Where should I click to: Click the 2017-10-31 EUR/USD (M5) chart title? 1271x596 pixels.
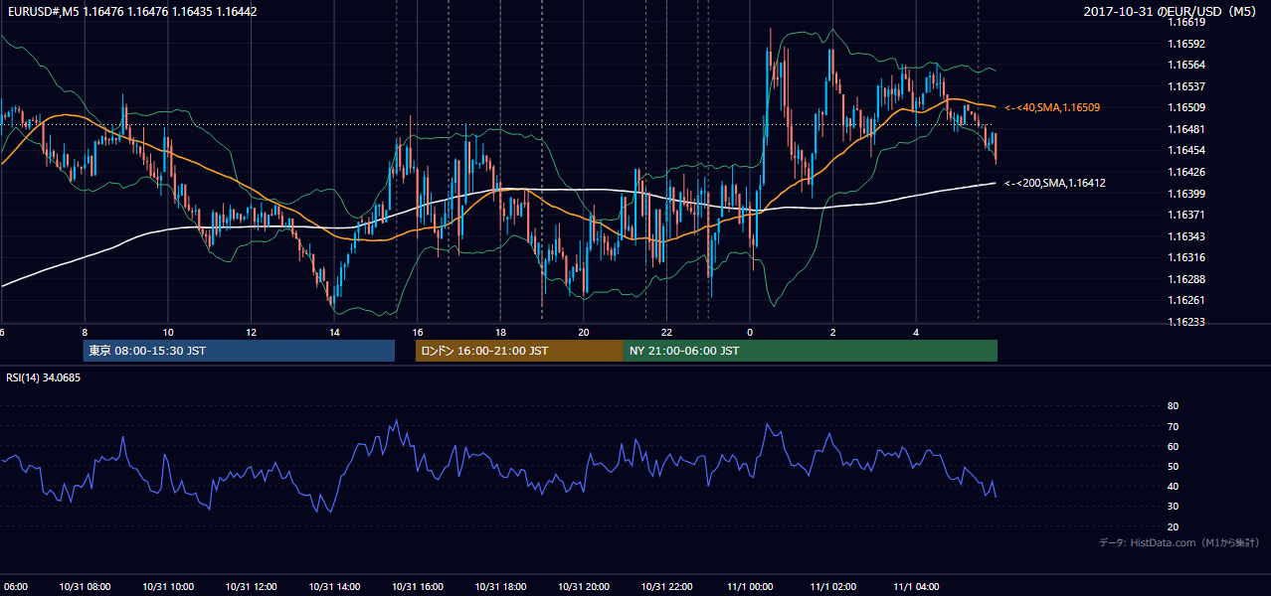pyautogui.click(x=1171, y=11)
